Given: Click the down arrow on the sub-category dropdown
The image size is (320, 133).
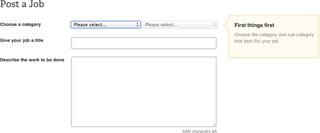Looking at the screenshot, I should click(x=214, y=26).
